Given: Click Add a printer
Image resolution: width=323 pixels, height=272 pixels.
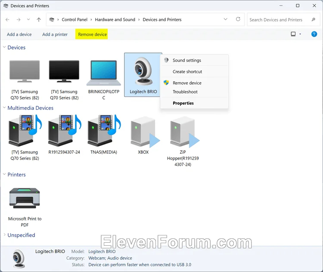Looking at the screenshot, I should coord(55,34).
